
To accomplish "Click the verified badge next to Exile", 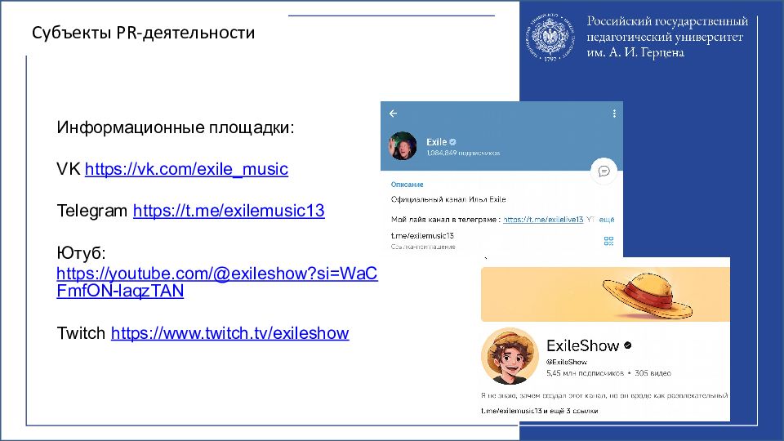I will (x=453, y=142).
